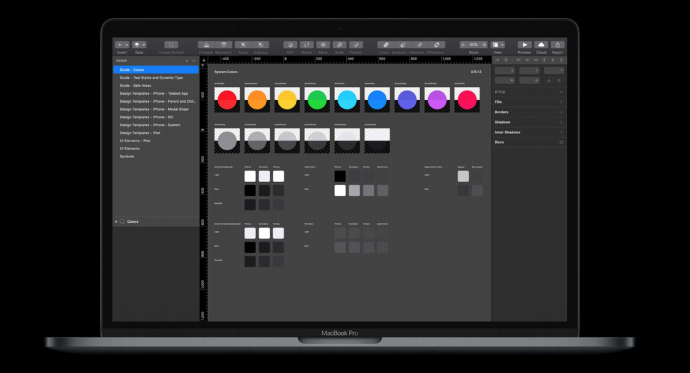Select the SystemPink color swatch

(467, 100)
